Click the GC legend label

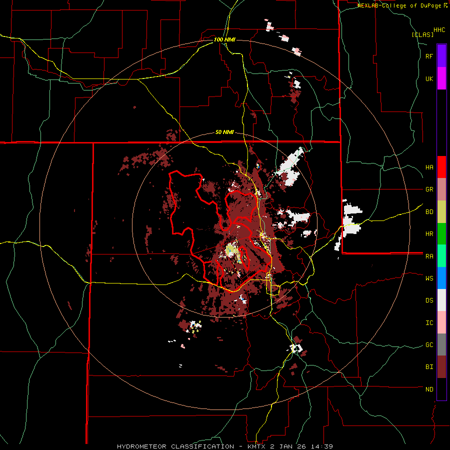click(x=429, y=345)
